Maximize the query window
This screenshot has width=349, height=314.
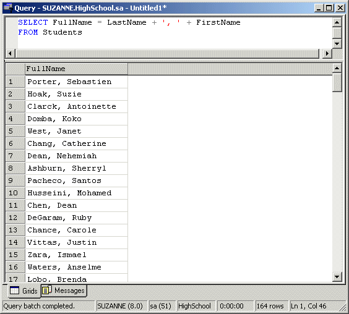[x=329, y=8]
